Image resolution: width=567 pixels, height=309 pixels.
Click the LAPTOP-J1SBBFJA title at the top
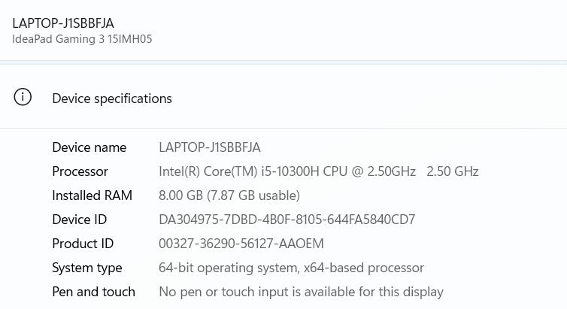[x=63, y=23]
